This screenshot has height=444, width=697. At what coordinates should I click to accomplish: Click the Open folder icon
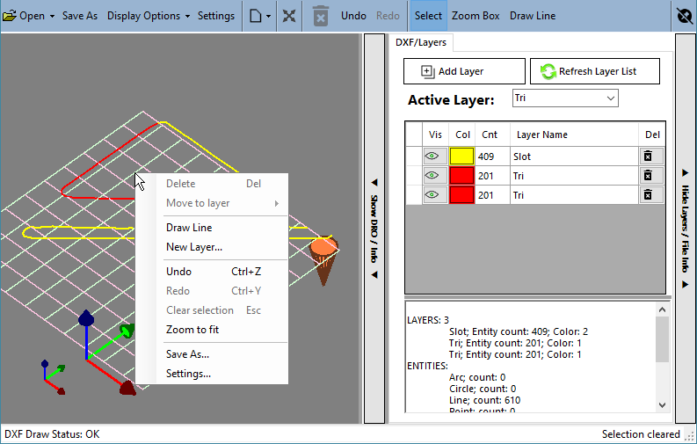[10, 16]
